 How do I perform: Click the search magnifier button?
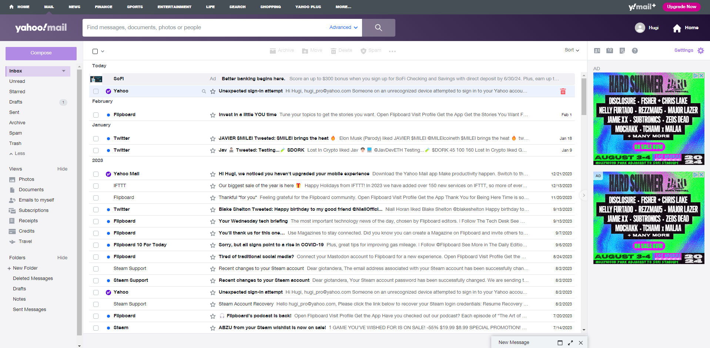pyautogui.click(x=378, y=28)
